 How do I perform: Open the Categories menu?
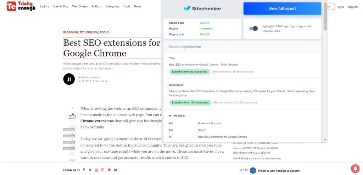coord(112,6)
